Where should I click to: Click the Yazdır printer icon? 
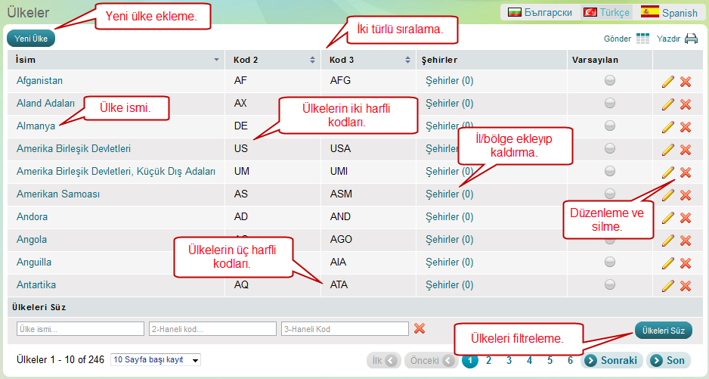tap(691, 39)
